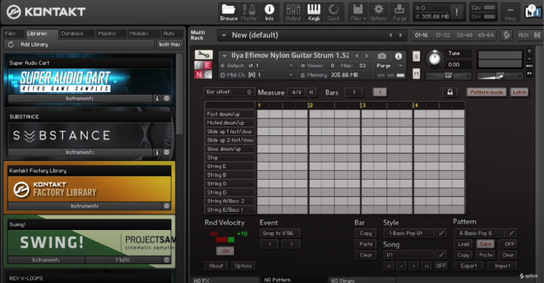Expand the instrument name dropdown arrow
Screen dimensions: 544x283
[x=225, y=56]
